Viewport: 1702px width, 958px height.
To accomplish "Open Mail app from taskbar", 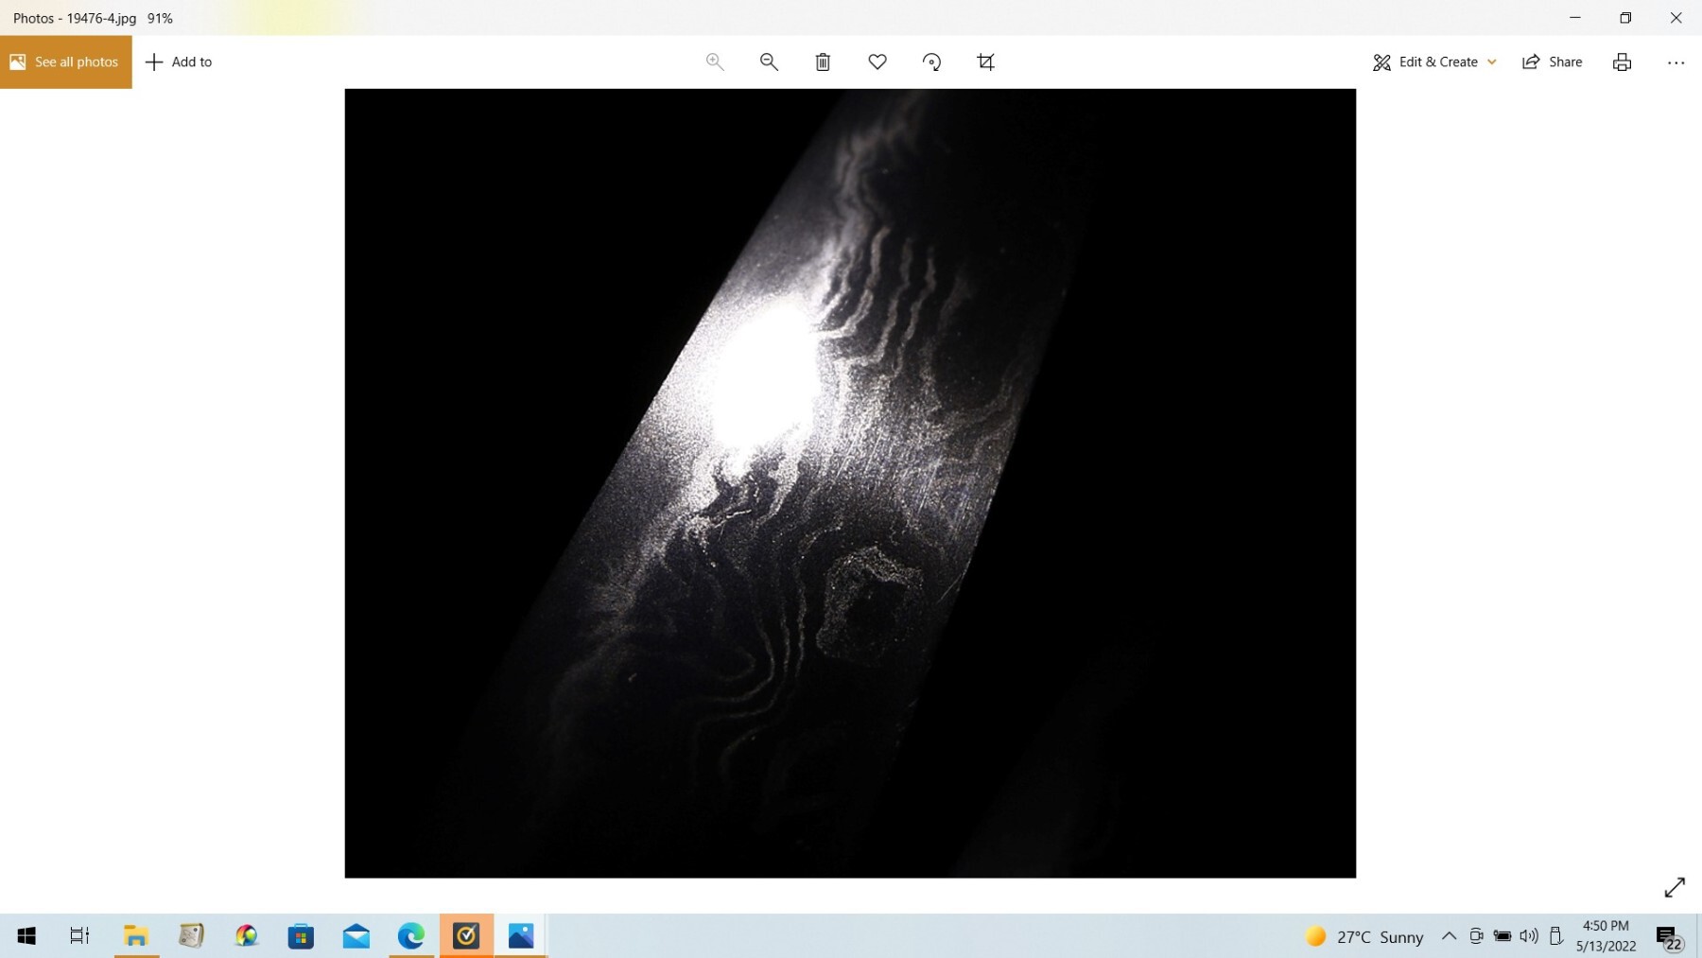I will click(356, 935).
